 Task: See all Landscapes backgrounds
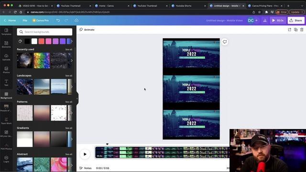click(x=69, y=75)
